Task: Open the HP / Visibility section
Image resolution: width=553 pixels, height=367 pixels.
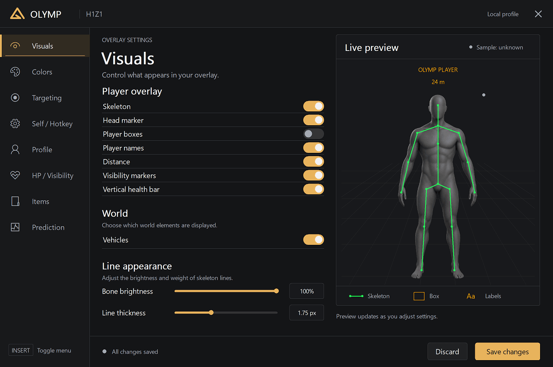Action: [x=45, y=175]
